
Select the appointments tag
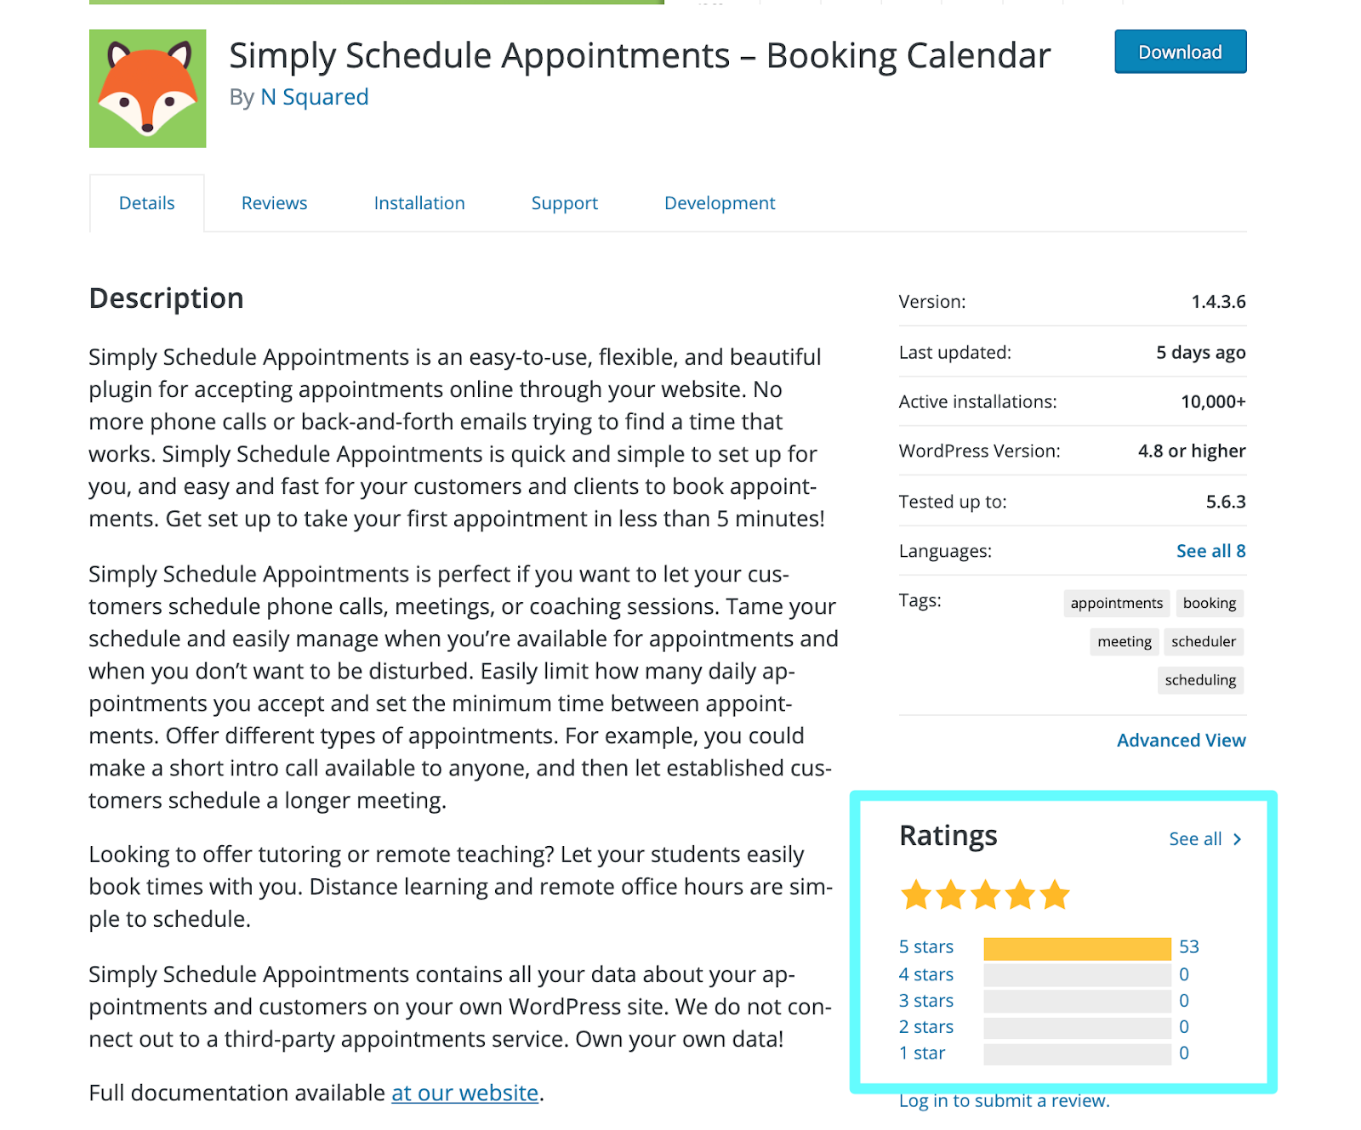click(x=1116, y=603)
